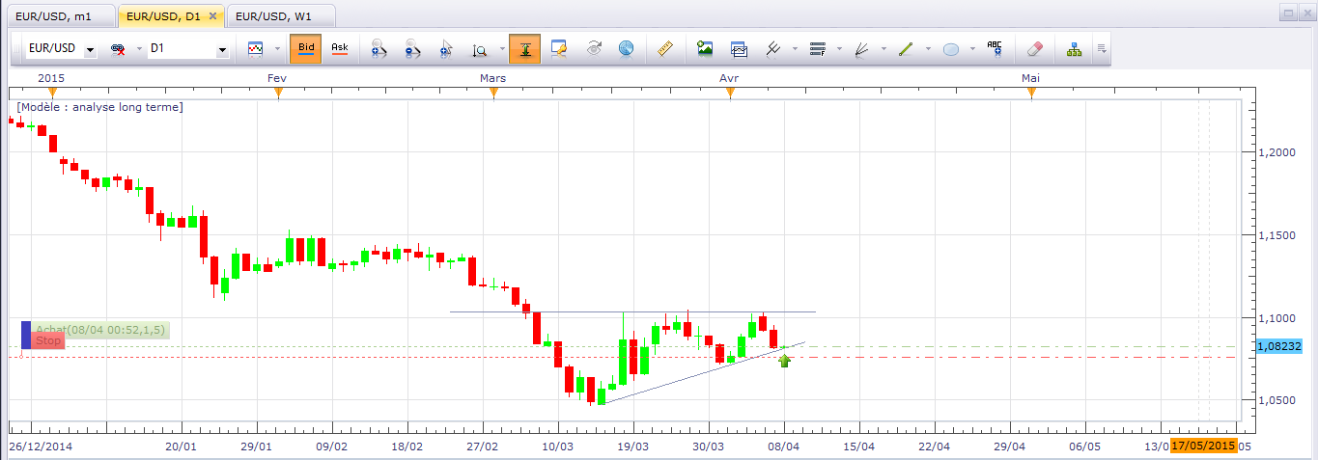Click the zoom in magnifier icon
Image resolution: width=1318 pixels, height=460 pixels.
click(379, 48)
